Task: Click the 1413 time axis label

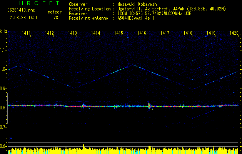Action: pos(72,33)
